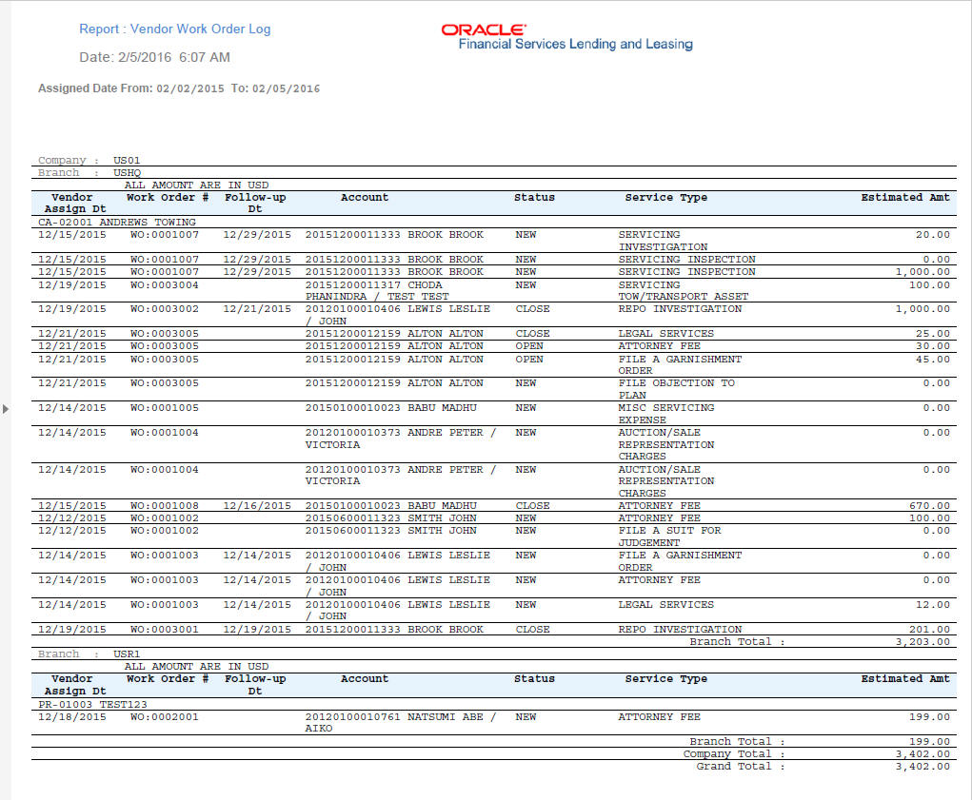This screenshot has height=800, width=972.
Task: Expand the collapsed side panel arrow
Action: coord(6,407)
